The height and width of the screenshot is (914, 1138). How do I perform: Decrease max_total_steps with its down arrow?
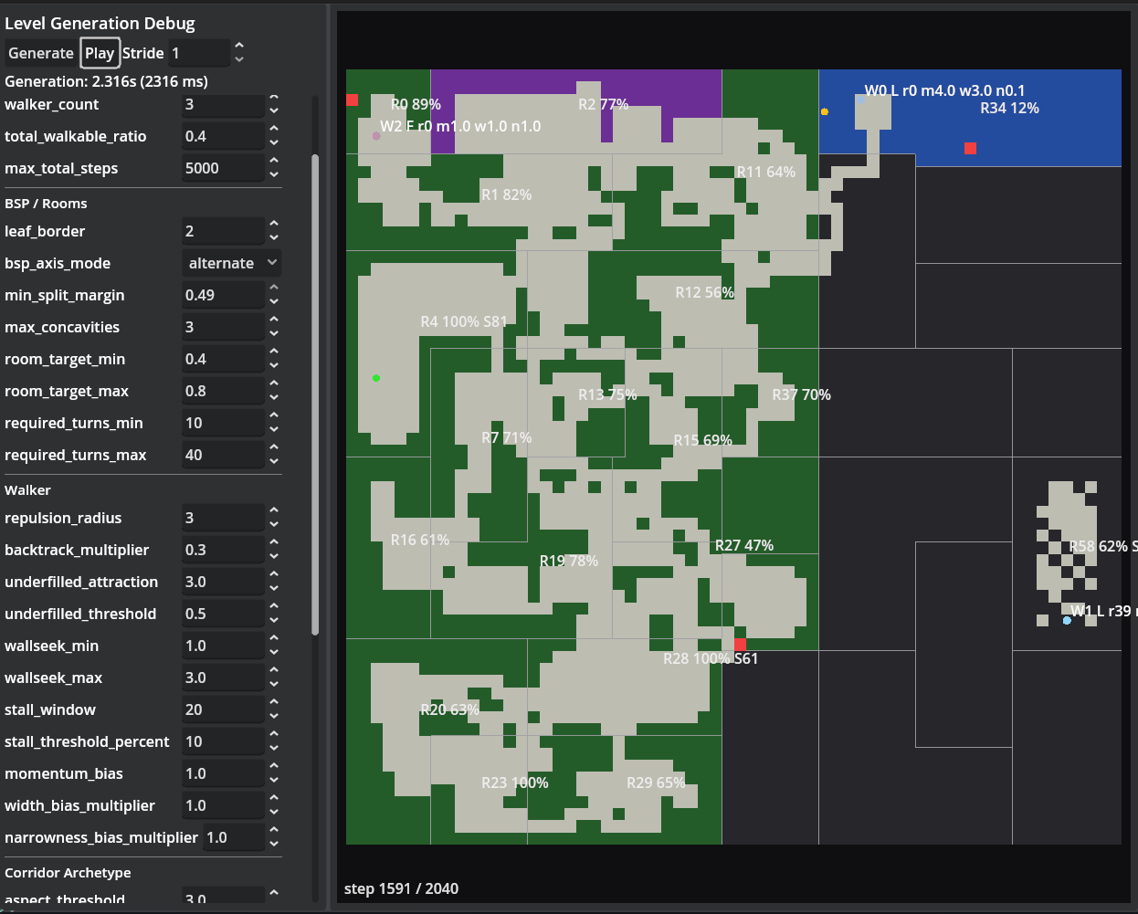tap(274, 173)
